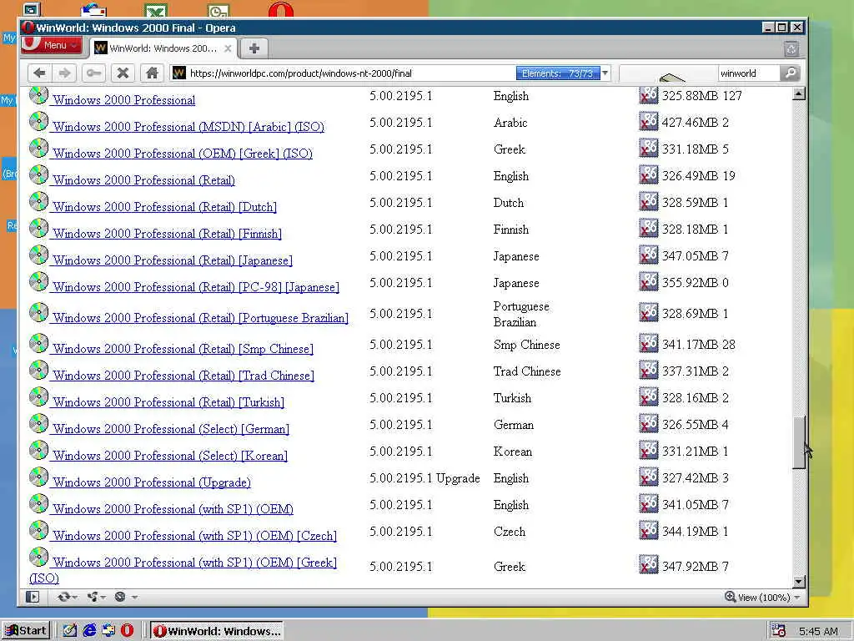This screenshot has width=854, height=641.
Task: Open a new tab with plus button
Action: click(254, 48)
